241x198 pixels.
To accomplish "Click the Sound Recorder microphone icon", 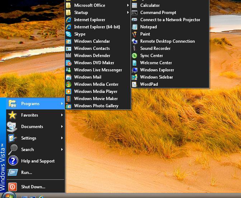I will click(134, 48).
